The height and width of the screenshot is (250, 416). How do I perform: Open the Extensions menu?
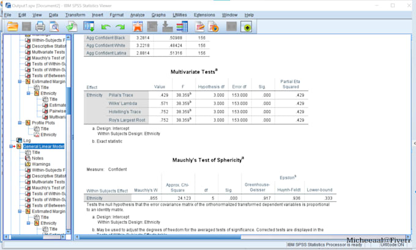(x=204, y=15)
